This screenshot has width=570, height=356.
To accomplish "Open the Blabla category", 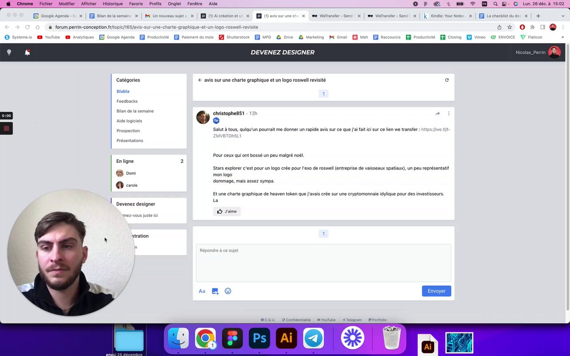I will pos(123,91).
